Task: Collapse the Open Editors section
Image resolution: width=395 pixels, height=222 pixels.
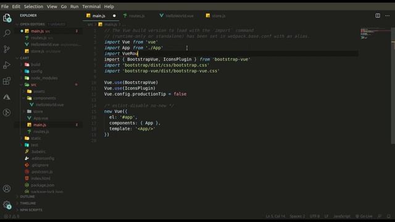Action: tap(32, 24)
